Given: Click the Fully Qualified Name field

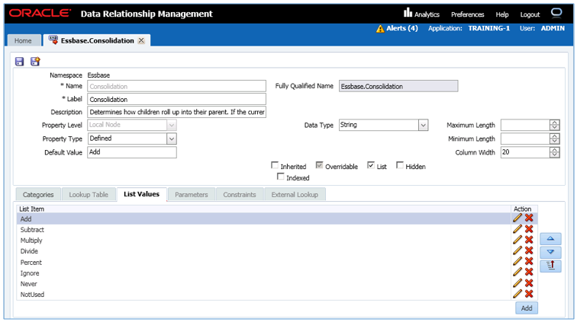Looking at the screenshot, I should click(x=398, y=86).
